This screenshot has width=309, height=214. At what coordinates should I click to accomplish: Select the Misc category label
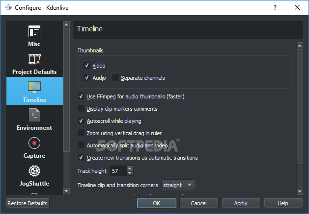click(x=34, y=44)
